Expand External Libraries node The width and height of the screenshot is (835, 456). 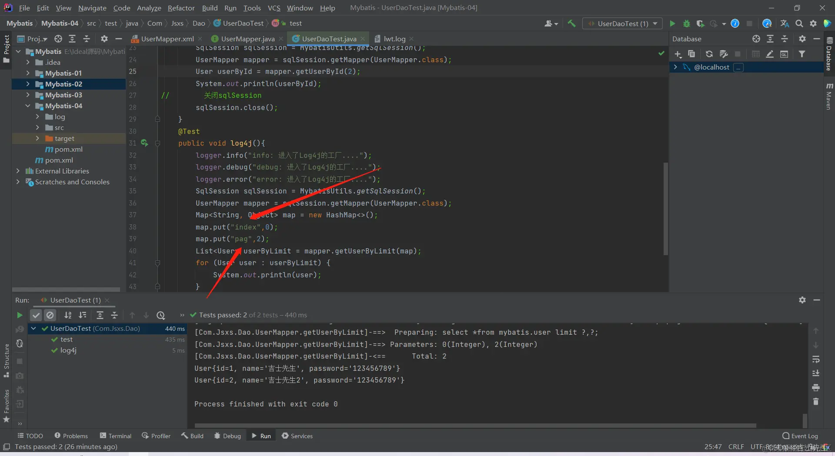(18, 171)
